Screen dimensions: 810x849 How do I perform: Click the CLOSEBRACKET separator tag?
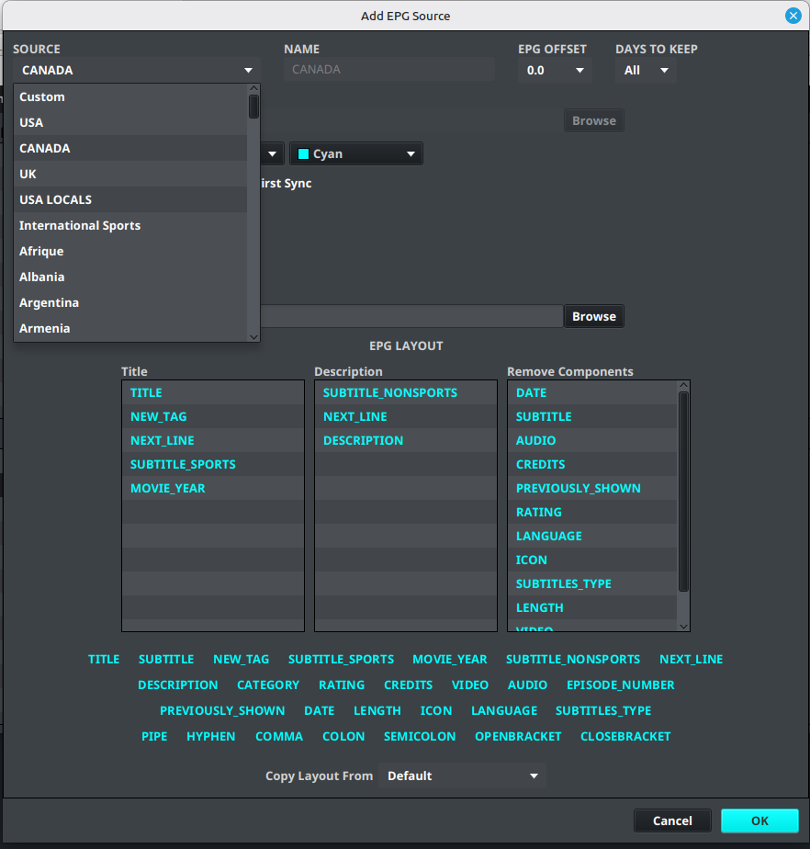[x=625, y=736]
